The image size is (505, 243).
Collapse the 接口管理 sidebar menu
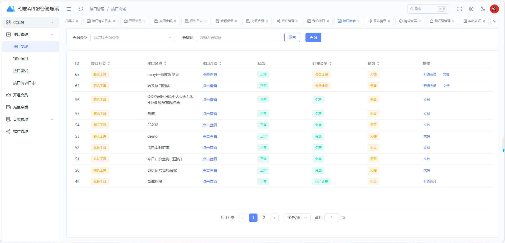coord(31,34)
